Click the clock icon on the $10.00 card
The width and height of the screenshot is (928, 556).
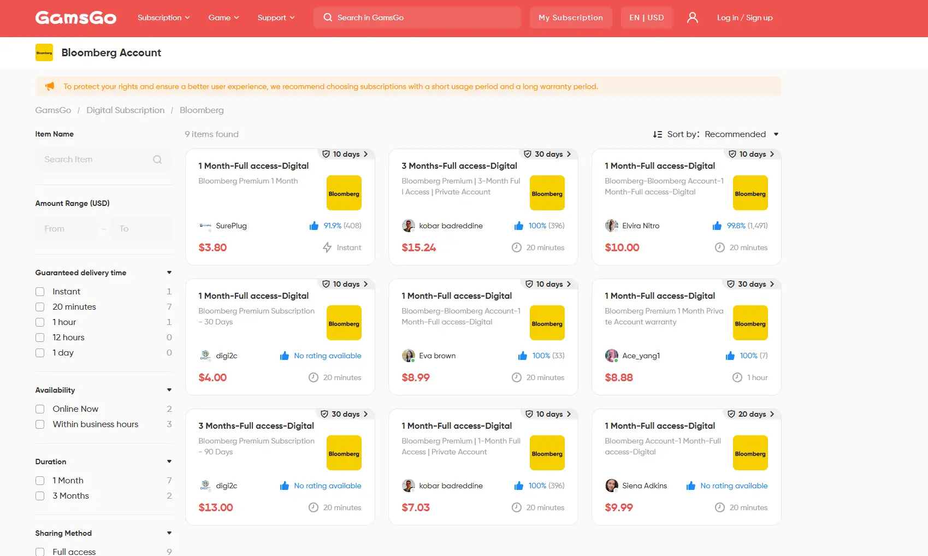720,247
